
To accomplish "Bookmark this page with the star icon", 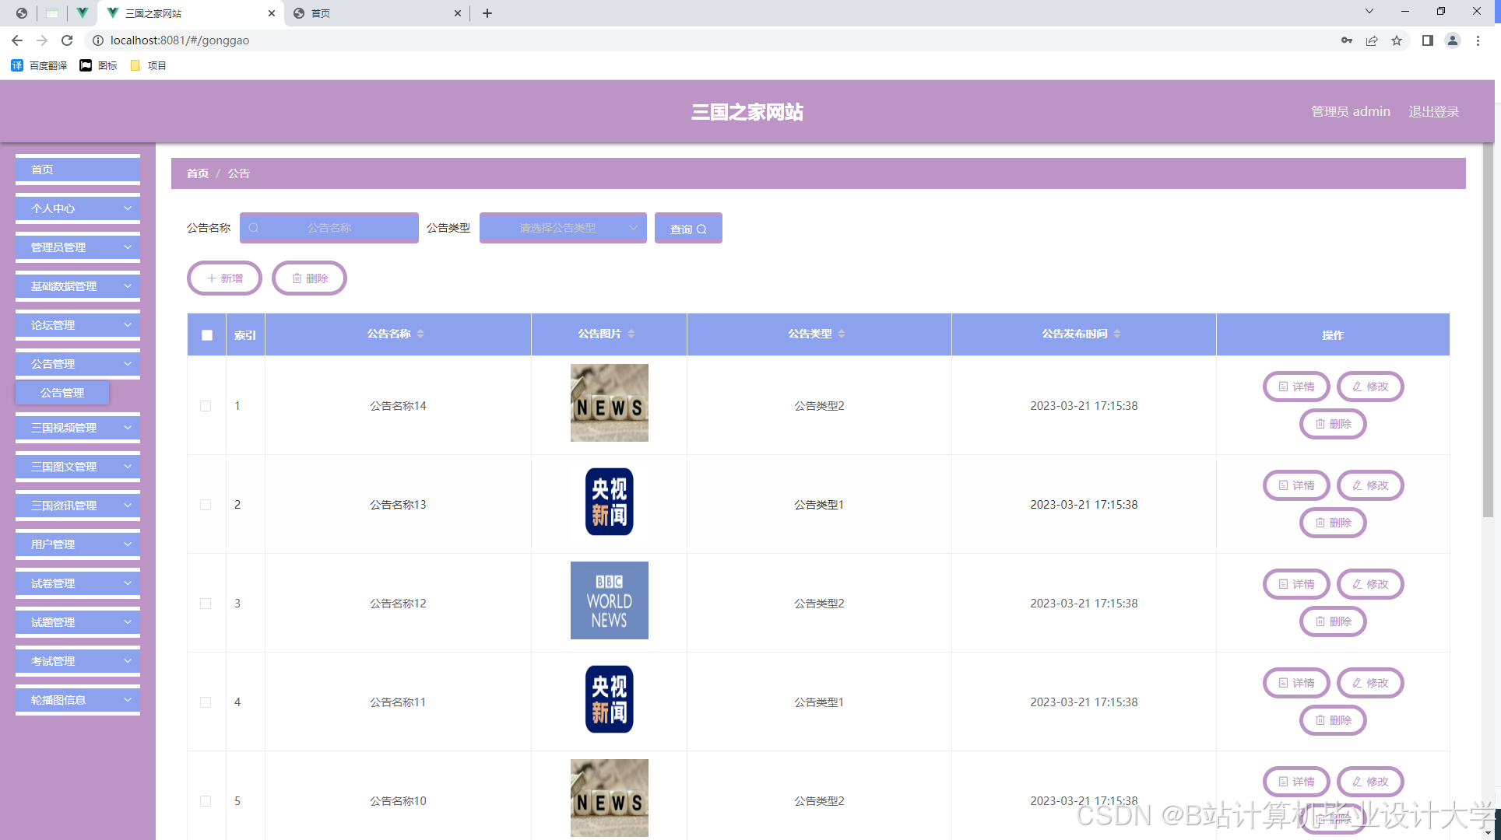I will point(1397,40).
